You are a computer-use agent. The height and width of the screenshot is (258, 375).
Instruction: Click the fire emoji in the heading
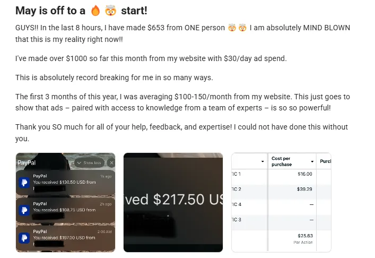95,11
